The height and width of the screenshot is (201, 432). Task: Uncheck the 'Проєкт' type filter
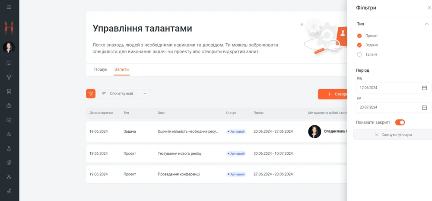click(x=359, y=36)
